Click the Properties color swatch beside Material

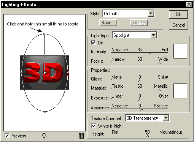click(180, 91)
